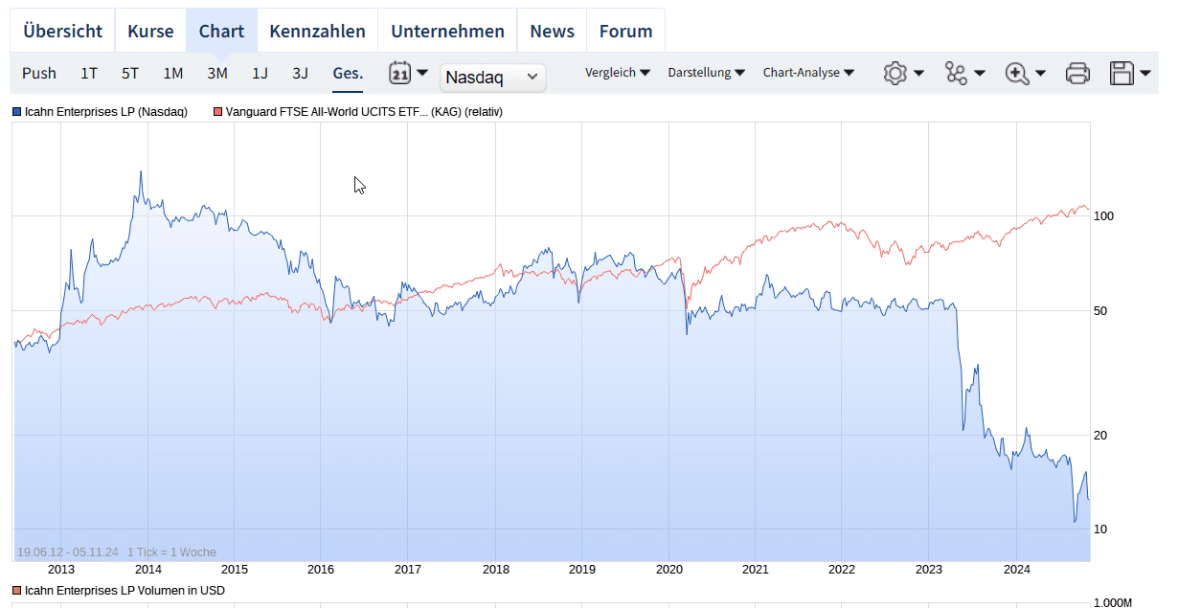
Task: Print the chart with printer icon
Action: pos(1077,73)
